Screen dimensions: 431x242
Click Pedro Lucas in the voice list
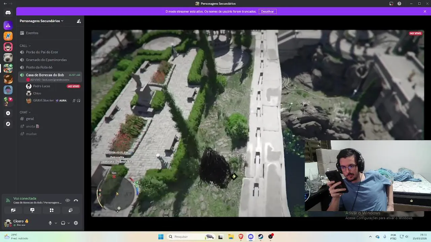41,86
